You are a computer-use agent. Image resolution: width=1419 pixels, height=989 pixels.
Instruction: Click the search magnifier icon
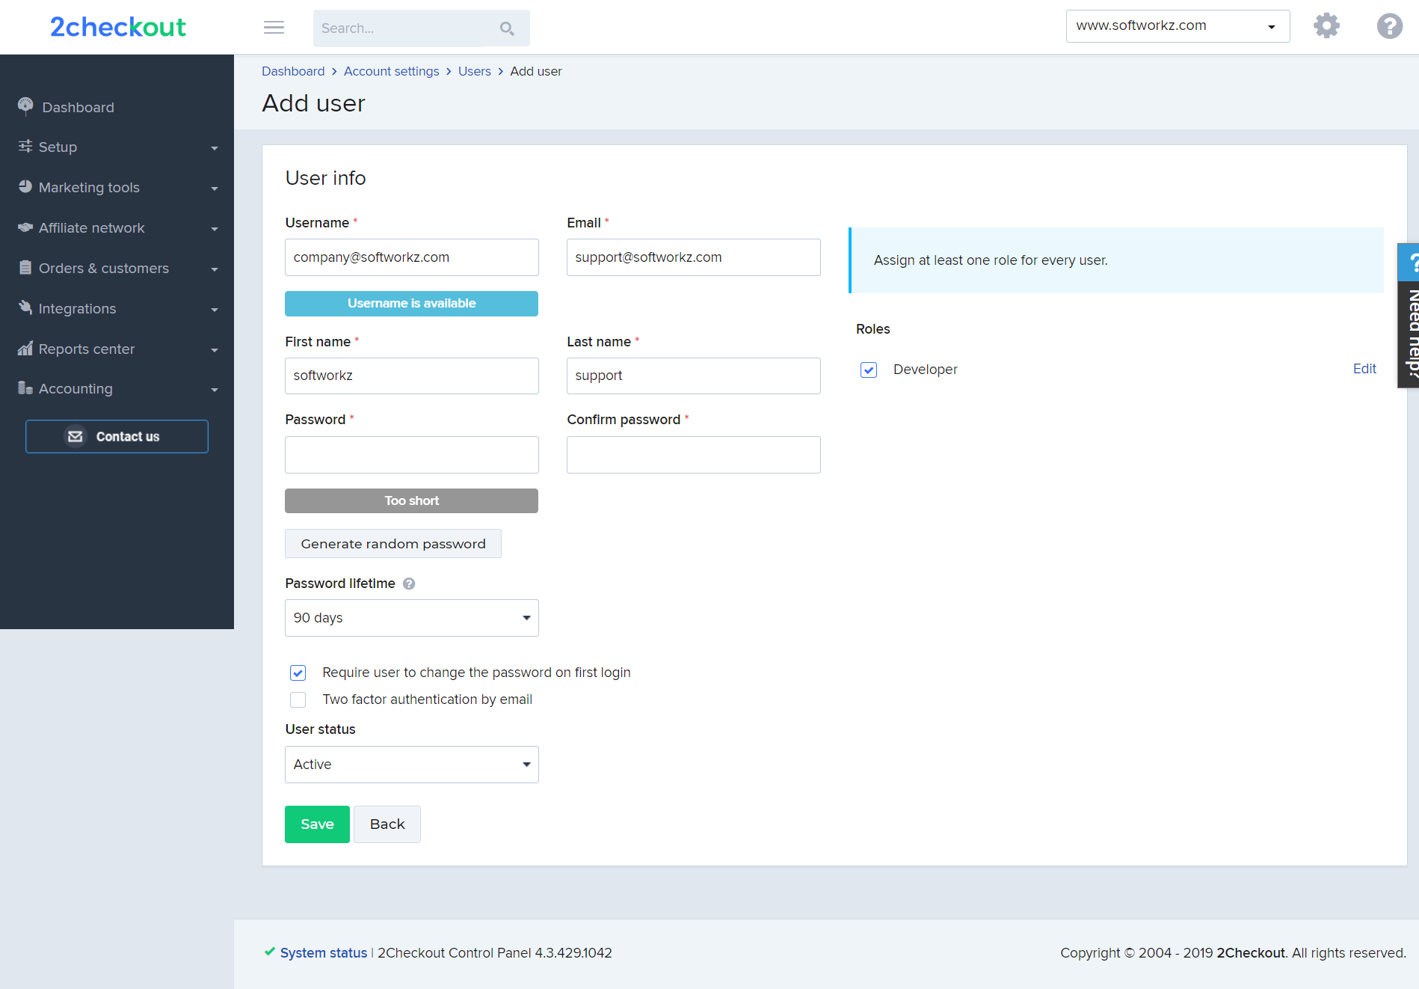(507, 28)
